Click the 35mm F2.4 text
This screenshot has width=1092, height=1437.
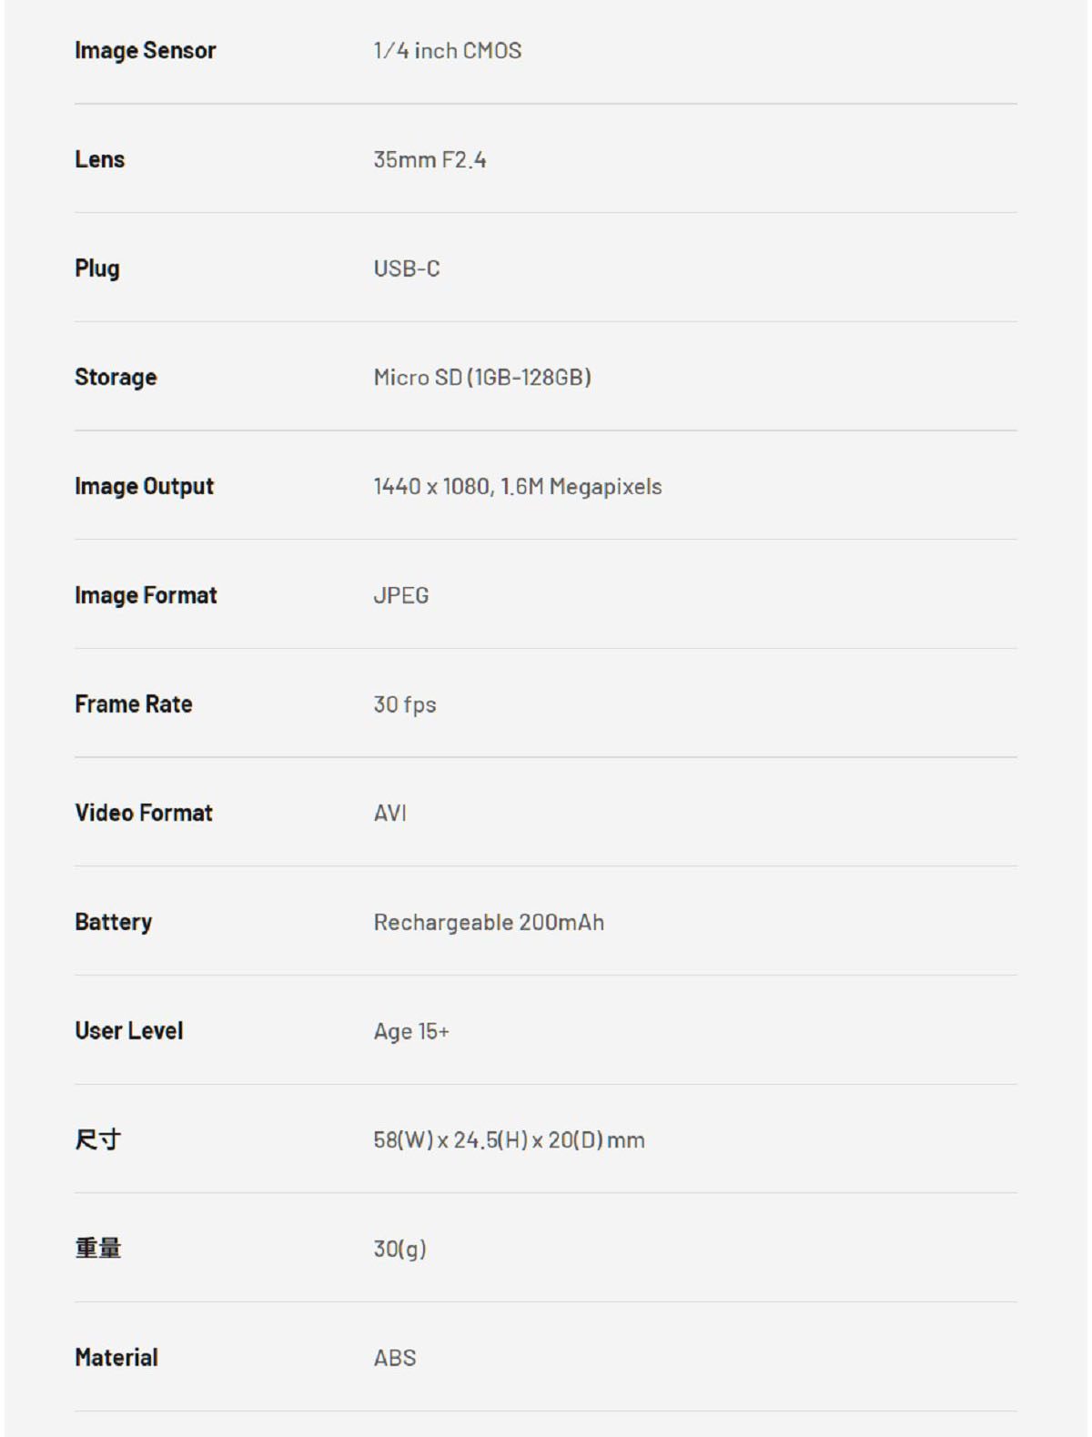click(x=430, y=159)
